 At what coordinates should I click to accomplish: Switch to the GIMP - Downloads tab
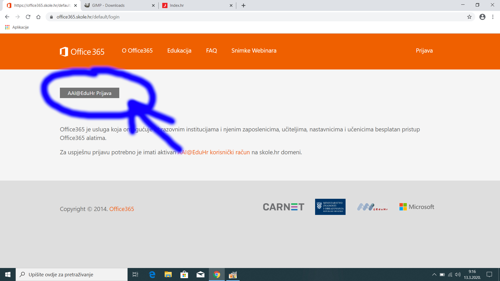pyautogui.click(x=120, y=5)
